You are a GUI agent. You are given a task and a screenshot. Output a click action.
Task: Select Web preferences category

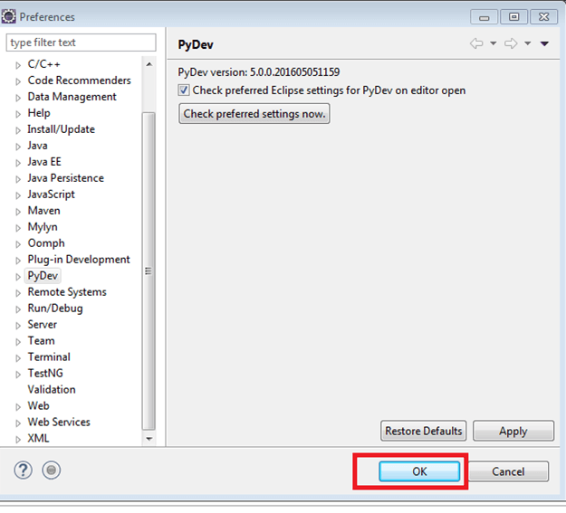click(x=38, y=405)
